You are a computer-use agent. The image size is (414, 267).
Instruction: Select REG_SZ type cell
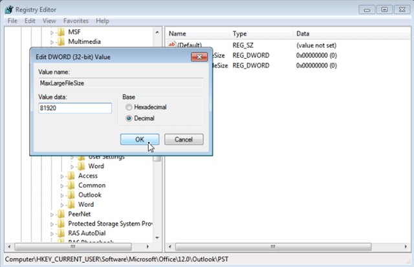243,45
